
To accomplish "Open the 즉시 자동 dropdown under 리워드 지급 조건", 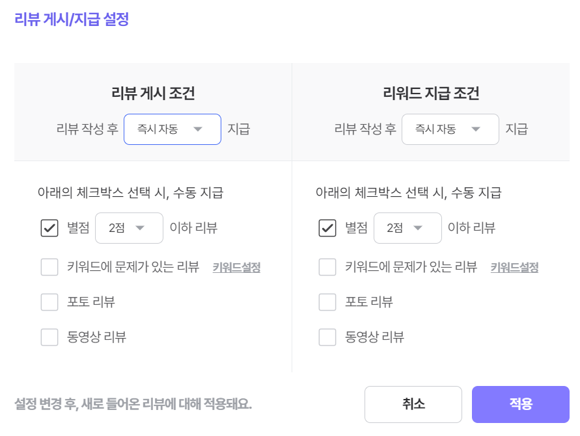I will pyautogui.click(x=450, y=129).
